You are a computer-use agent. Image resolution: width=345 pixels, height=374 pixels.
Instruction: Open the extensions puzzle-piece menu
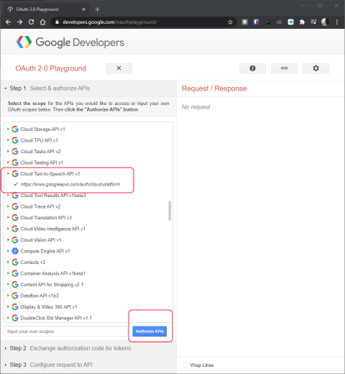coord(302,22)
